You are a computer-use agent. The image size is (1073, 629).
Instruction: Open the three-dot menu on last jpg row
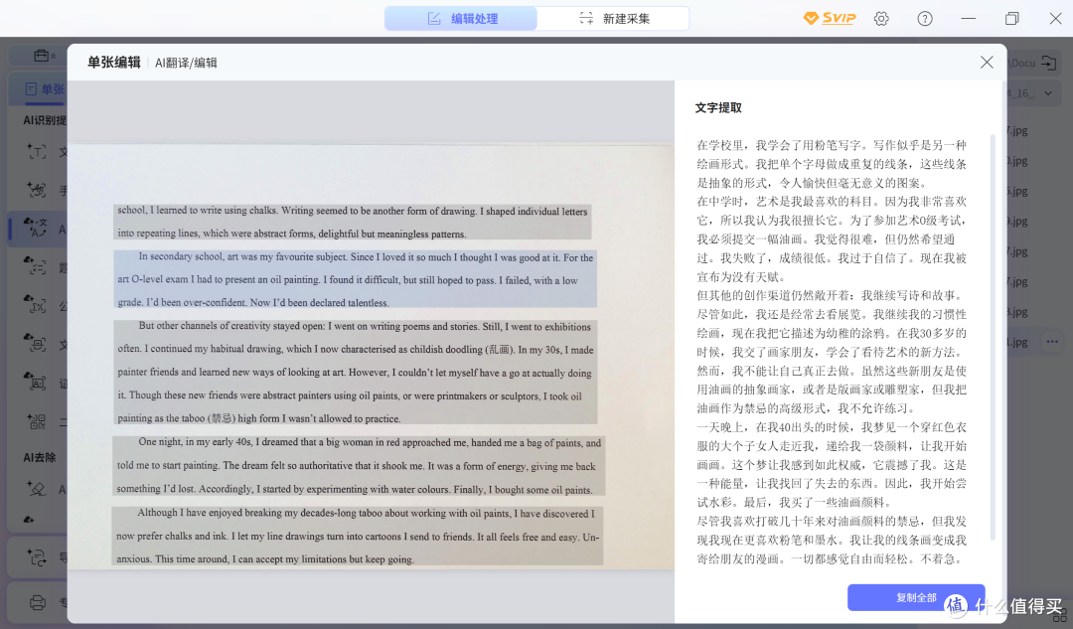tap(1052, 342)
